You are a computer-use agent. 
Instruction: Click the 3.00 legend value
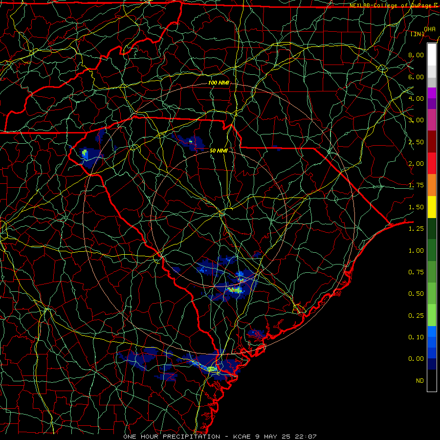[416, 120]
